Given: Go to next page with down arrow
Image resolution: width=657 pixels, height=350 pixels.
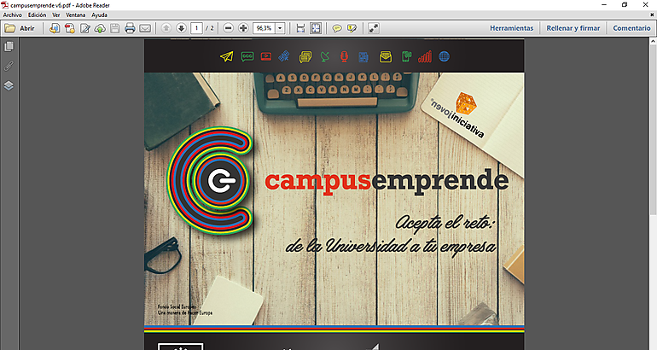Looking at the screenshot, I should pos(181,28).
